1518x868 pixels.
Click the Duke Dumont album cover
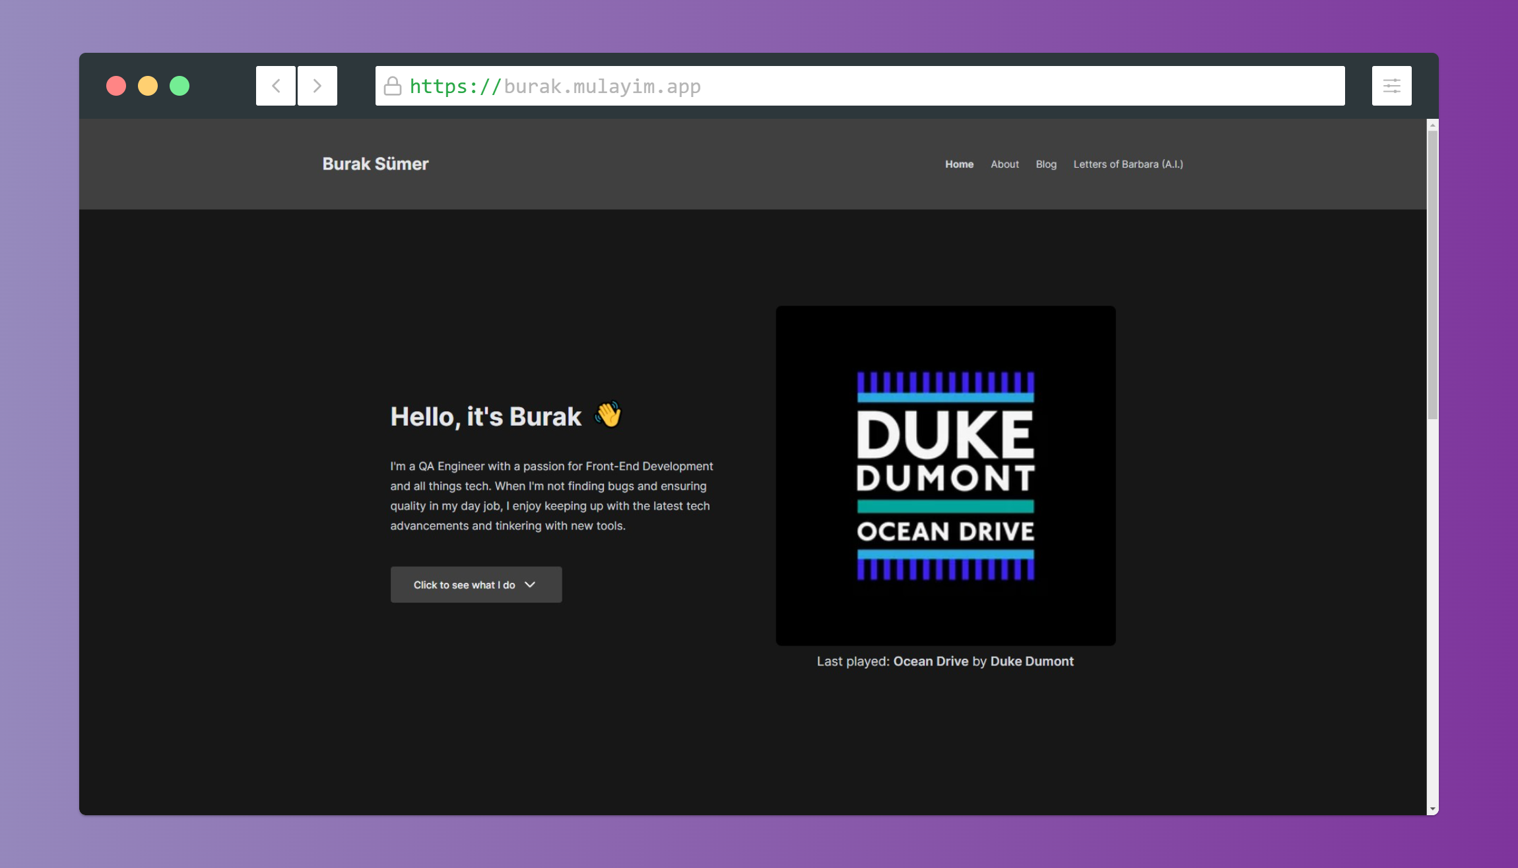click(x=945, y=475)
